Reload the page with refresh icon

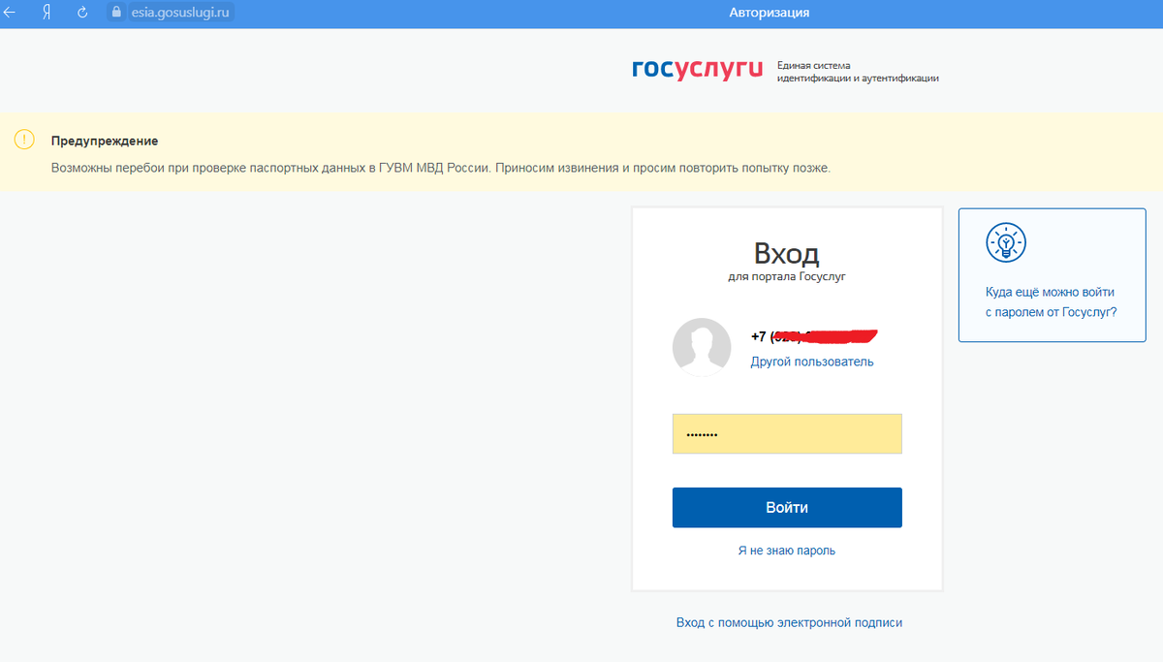tap(80, 13)
